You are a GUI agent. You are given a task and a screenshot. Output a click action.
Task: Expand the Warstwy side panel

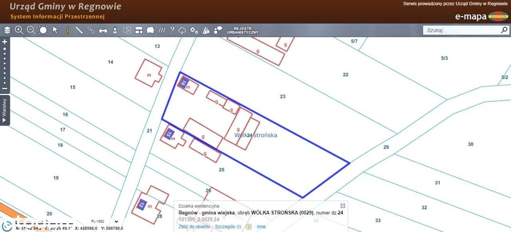[x=5, y=110]
